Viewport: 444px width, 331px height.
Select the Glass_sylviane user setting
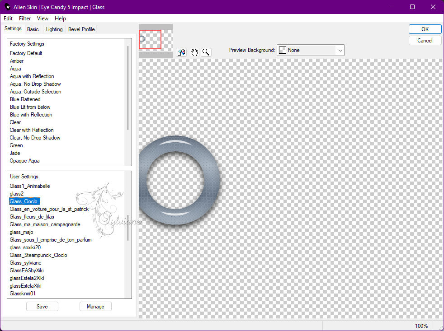point(25,262)
